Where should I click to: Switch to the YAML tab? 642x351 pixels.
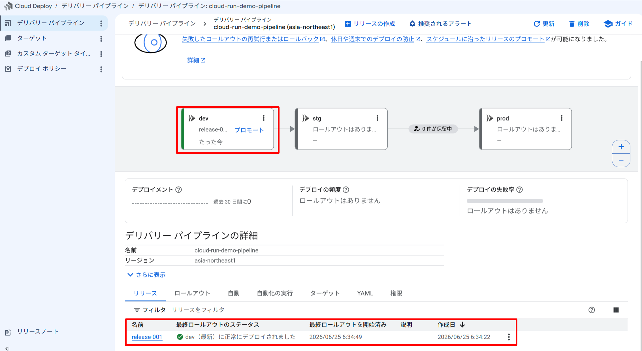(x=365, y=293)
